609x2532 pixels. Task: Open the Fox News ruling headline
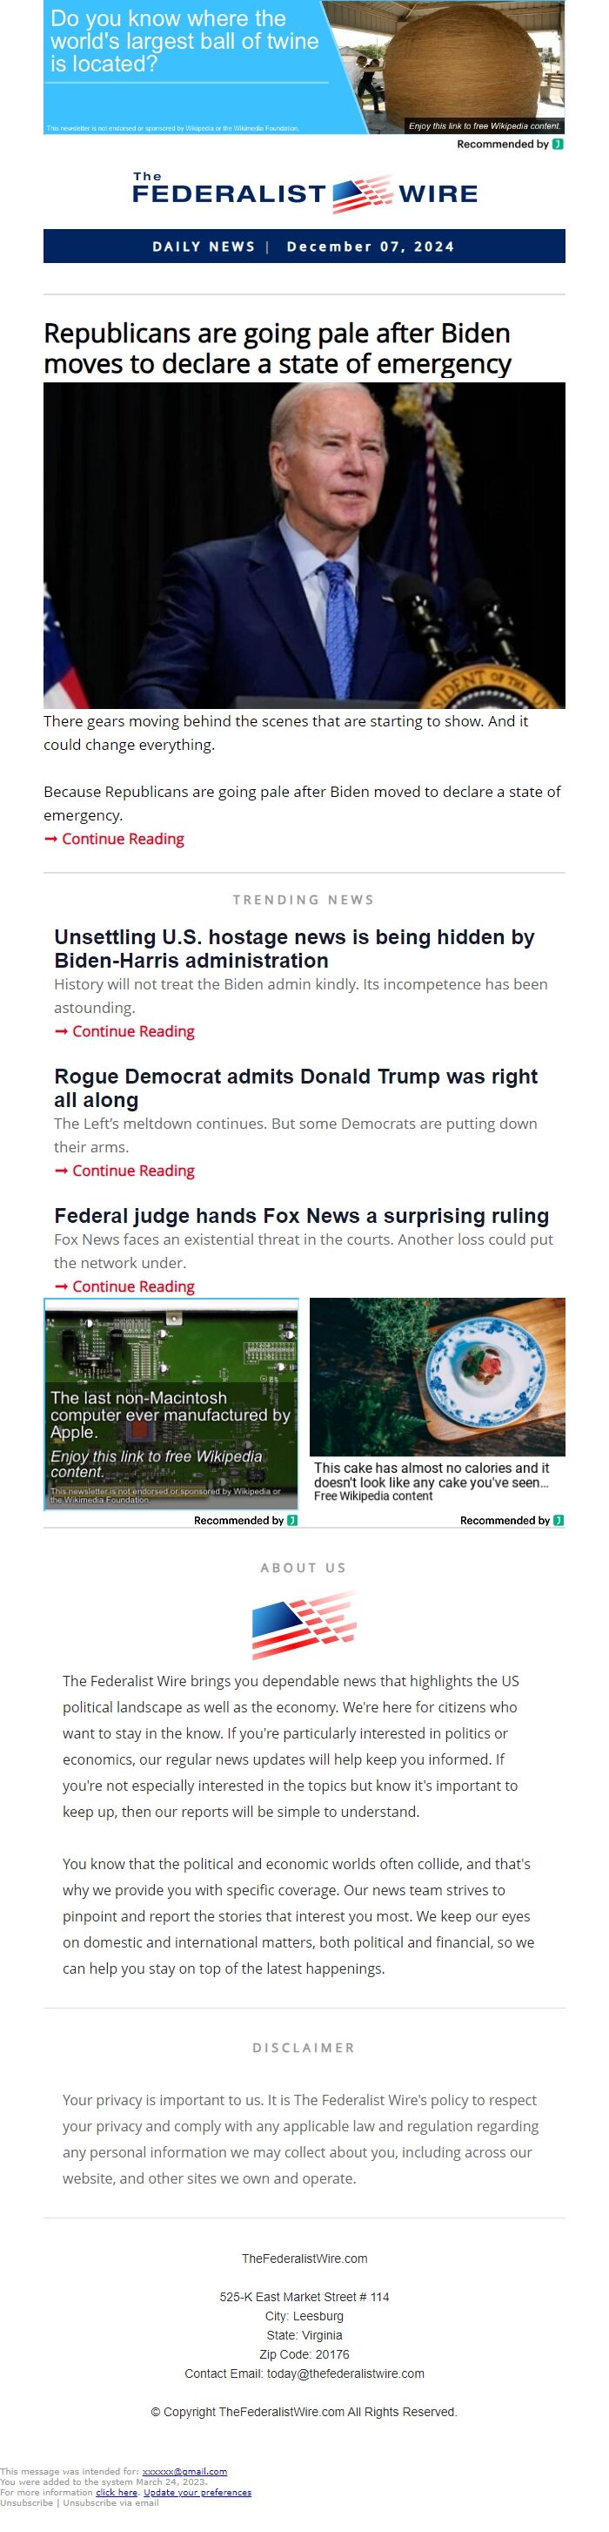302,1215
